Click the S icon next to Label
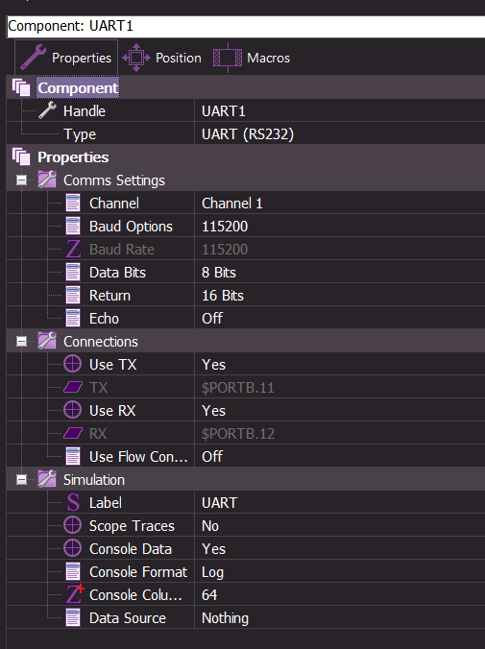Viewport: 485px width, 649px height. click(x=73, y=502)
